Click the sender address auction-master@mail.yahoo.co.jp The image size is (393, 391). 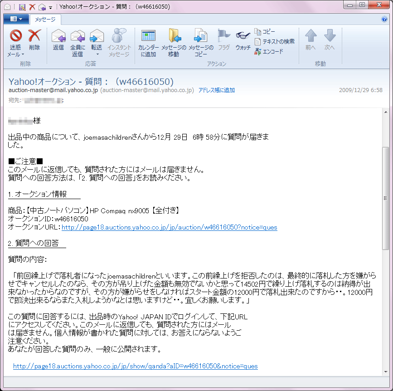point(53,90)
